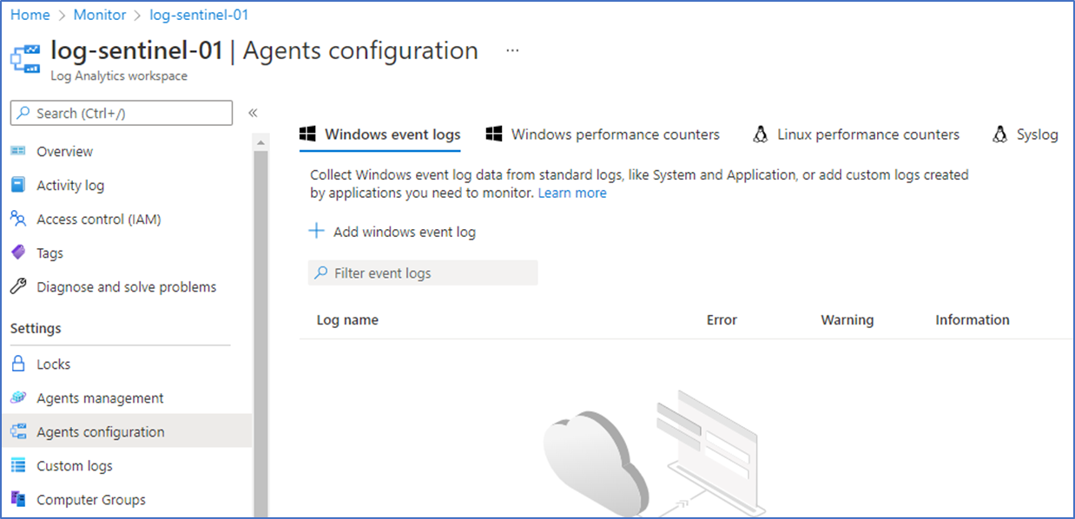Click the plus icon to add windows event log
1075x519 pixels.
[317, 232]
